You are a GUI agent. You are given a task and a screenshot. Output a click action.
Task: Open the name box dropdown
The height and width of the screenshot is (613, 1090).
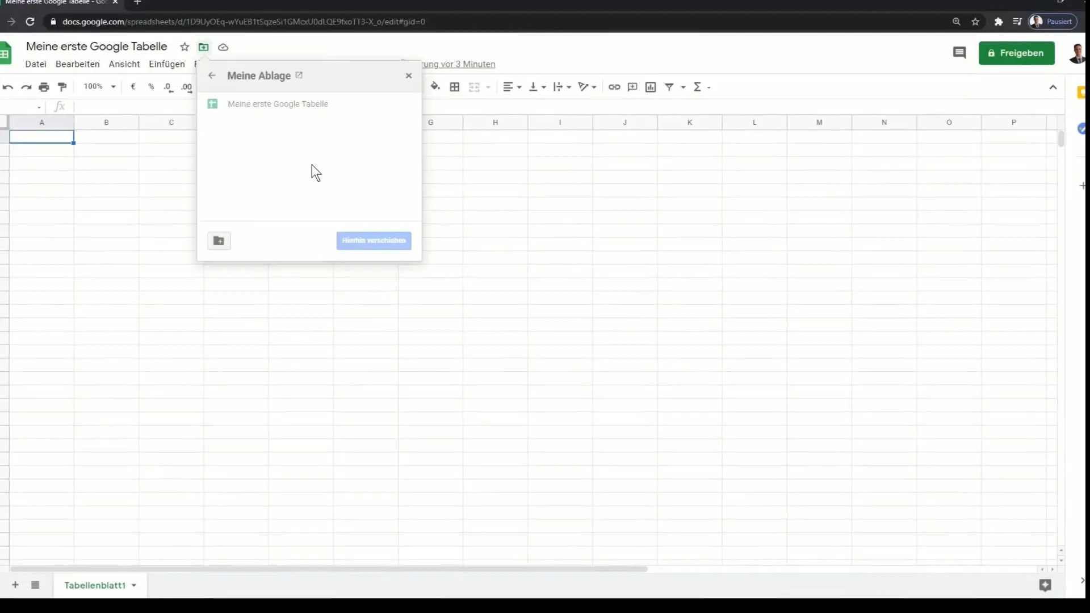39,107
